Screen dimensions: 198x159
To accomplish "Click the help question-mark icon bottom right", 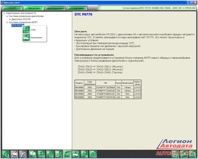I will [192, 154].
